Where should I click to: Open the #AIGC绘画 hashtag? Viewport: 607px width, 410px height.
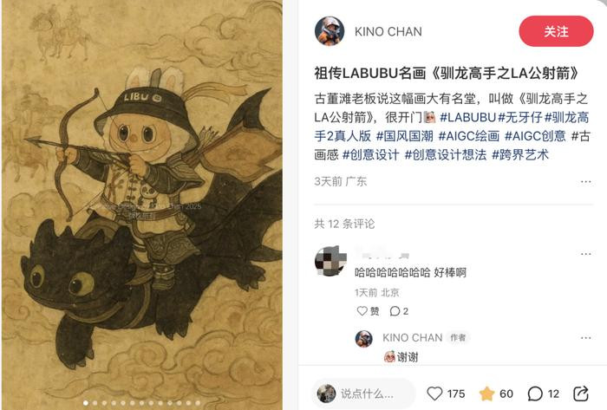point(469,136)
